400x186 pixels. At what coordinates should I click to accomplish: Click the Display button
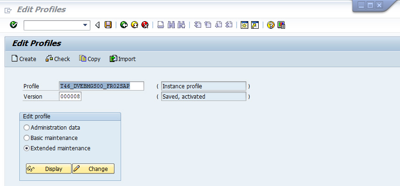(x=49, y=169)
